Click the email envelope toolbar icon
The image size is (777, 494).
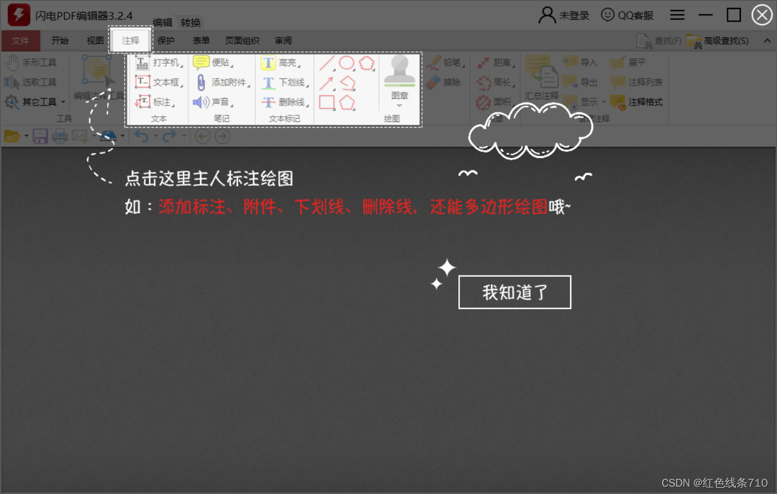(x=80, y=136)
